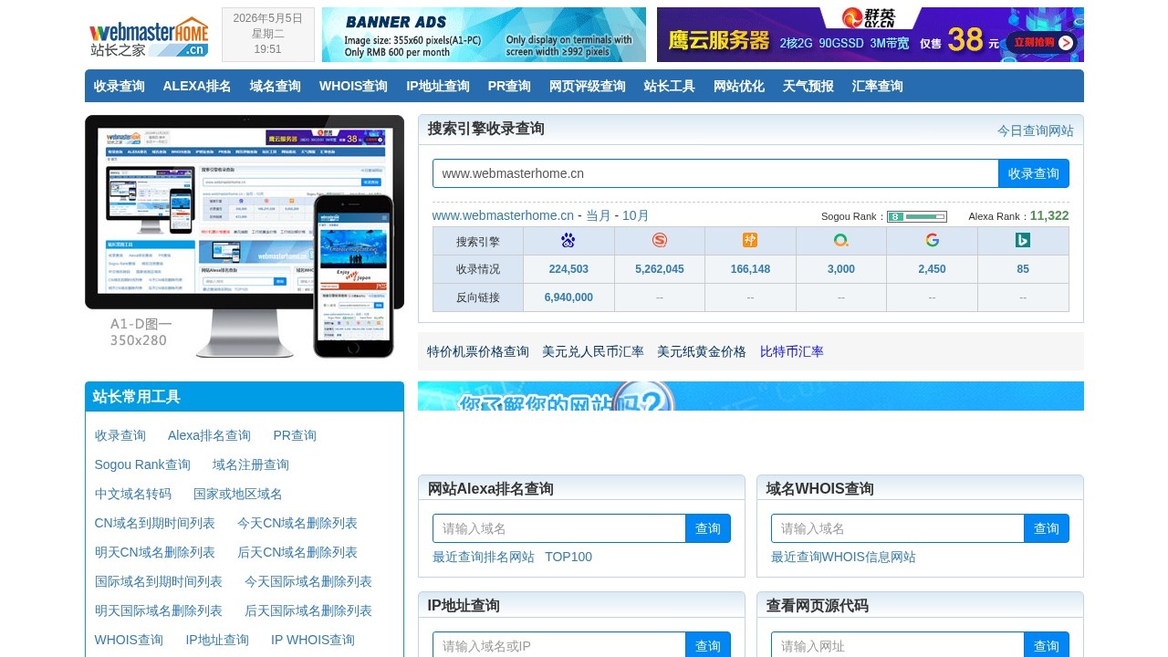Screen dimensions: 1168x657
Task: Click Alexa ranking domain input field
Action: pyautogui.click(x=559, y=528)
